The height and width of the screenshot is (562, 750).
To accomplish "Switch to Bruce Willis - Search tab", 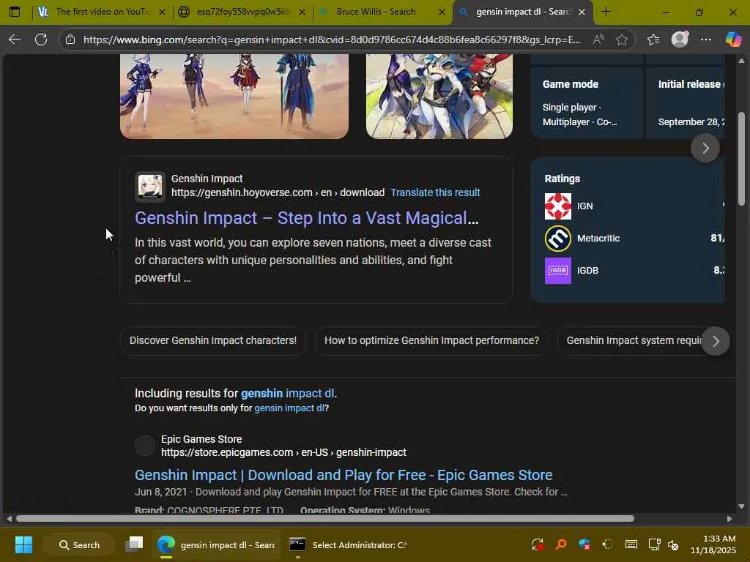I will click(x=382, y=12).
